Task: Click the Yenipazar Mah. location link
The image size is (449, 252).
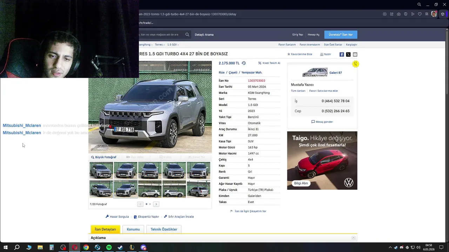Action: (x=252, y=72)
